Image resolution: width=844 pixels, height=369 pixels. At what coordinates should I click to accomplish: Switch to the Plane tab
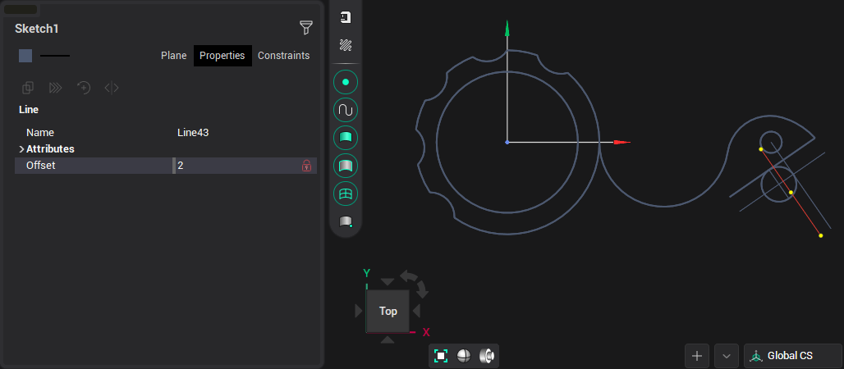pos(173,56)
